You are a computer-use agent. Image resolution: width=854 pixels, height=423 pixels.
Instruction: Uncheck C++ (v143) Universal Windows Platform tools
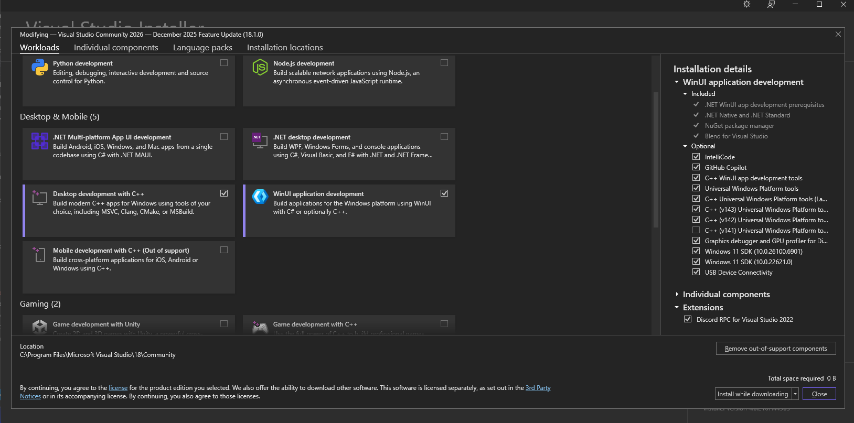point(696,209)
